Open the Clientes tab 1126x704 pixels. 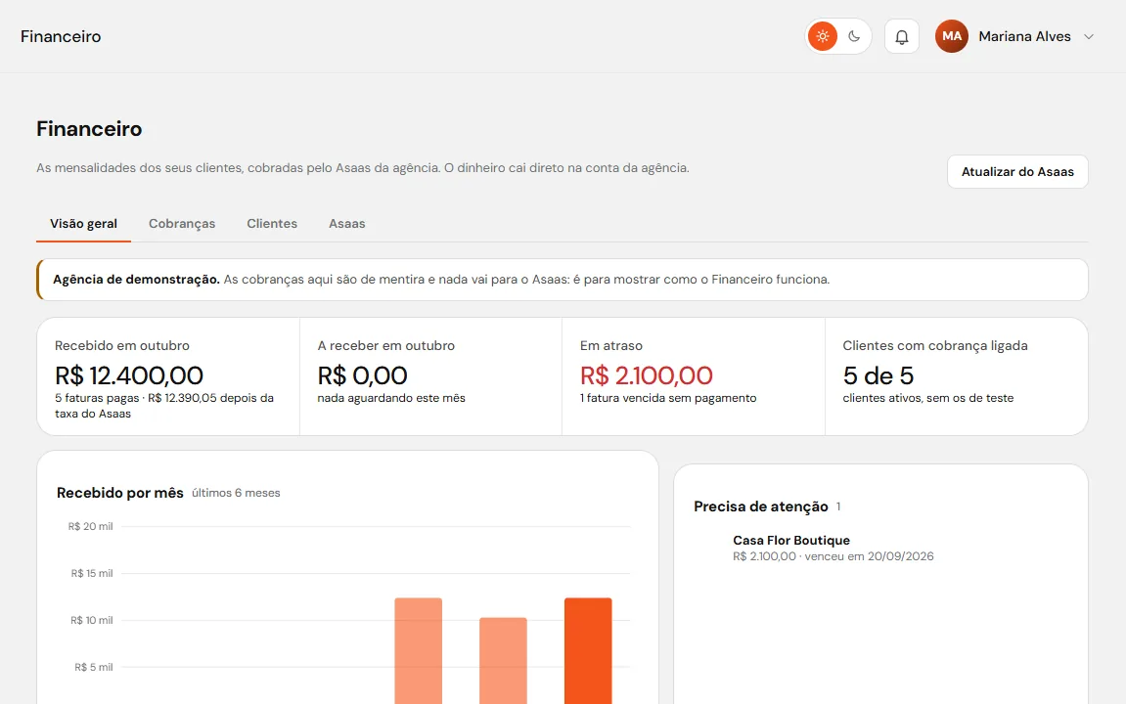pyautogui.click(x=272, y=223)
